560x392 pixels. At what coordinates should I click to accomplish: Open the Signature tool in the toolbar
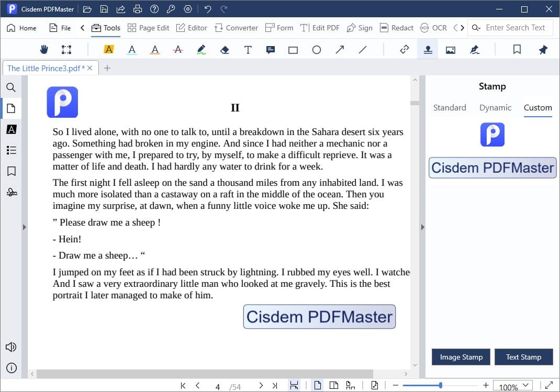[x=475, y=49]
